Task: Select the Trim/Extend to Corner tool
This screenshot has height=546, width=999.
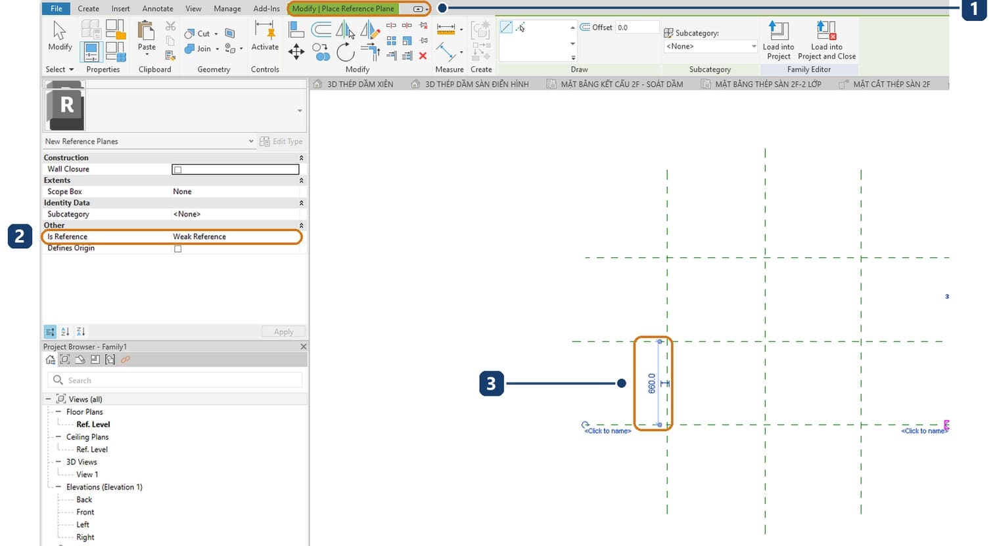Action: (x=370, y=52)
